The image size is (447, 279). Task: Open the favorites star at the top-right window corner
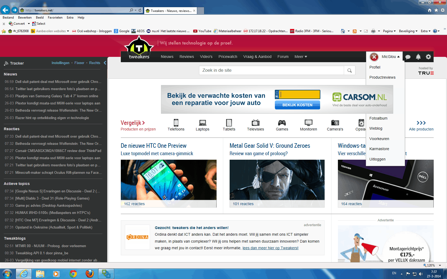436,10
